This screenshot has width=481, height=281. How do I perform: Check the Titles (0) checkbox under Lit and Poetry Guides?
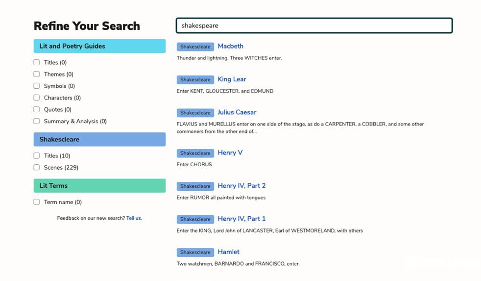tap(37, 62)
